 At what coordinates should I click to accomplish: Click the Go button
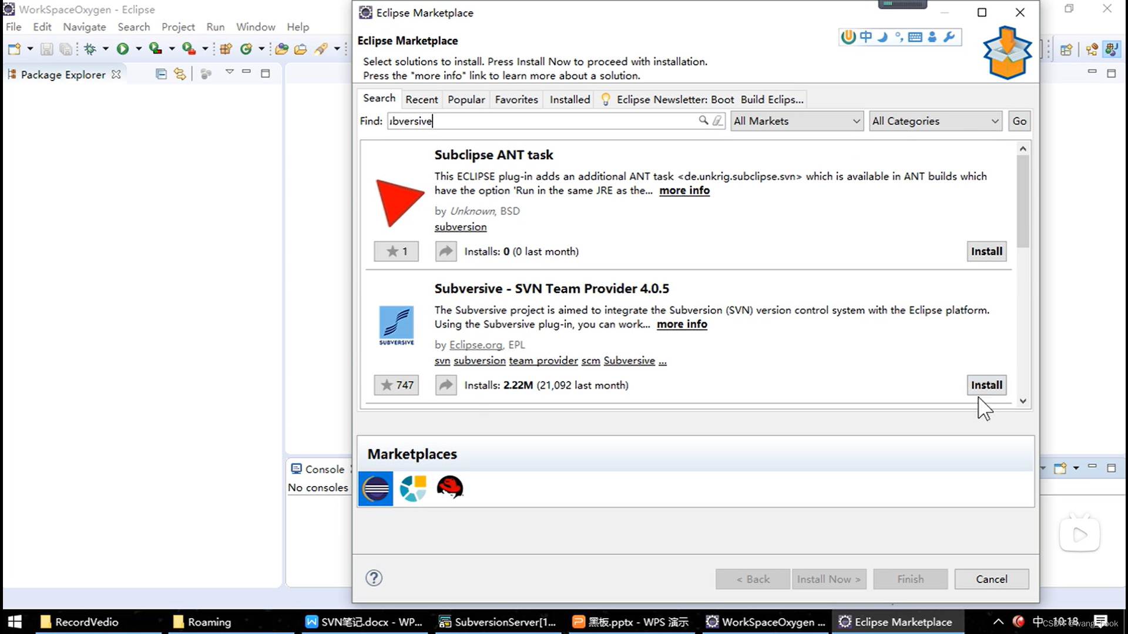pyautogui.click(x=1019, y=121)
